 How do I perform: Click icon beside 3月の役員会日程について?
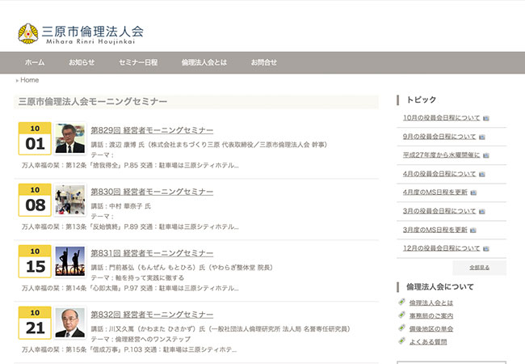click(482, 211)
